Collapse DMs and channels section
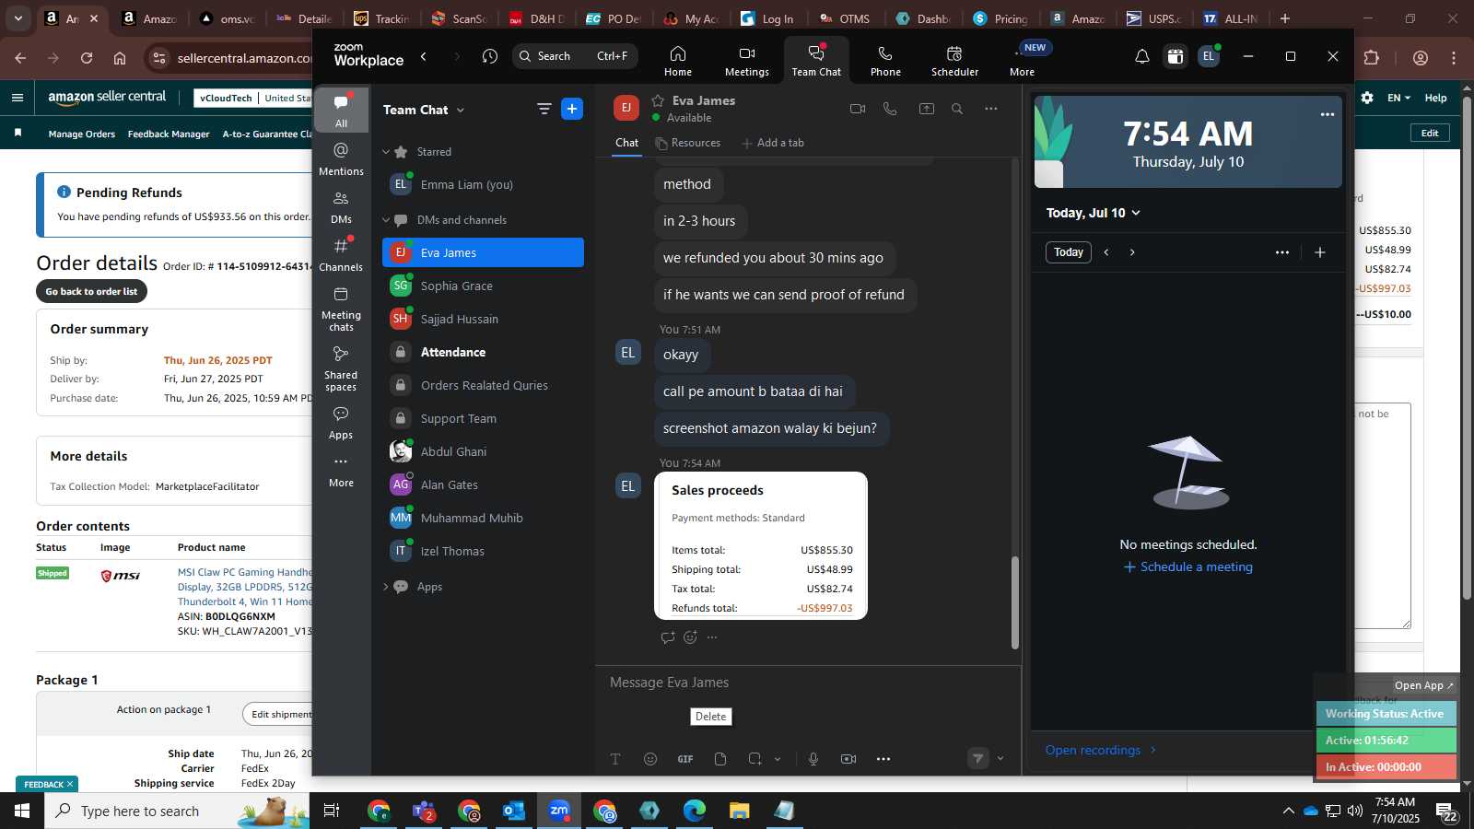Screen dimensions: 1474x829 [386, 220]
